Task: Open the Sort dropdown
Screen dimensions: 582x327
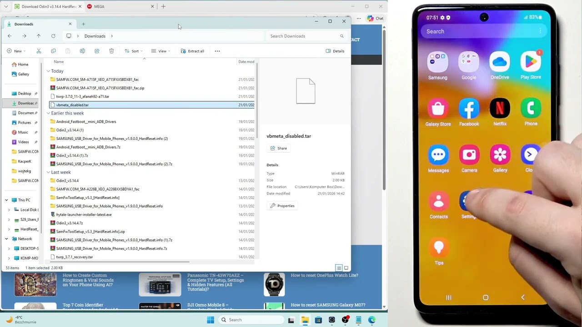Action: [133, 51]
